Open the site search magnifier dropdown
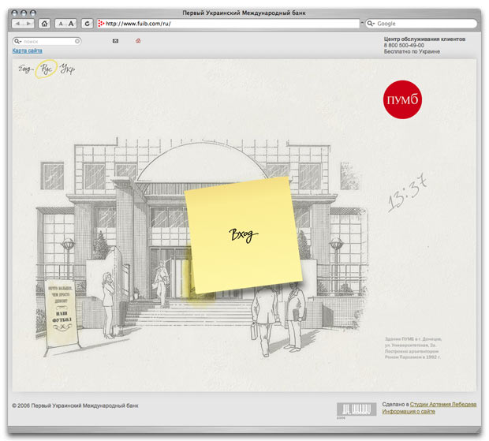Viewport: 489px width, 441px height. [x=17, y=40]
